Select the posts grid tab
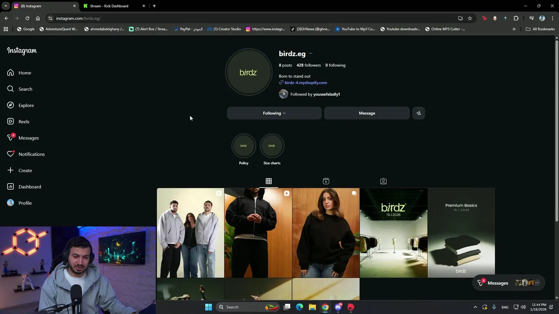Screen dimensions: 559x314 pos(269,181)
